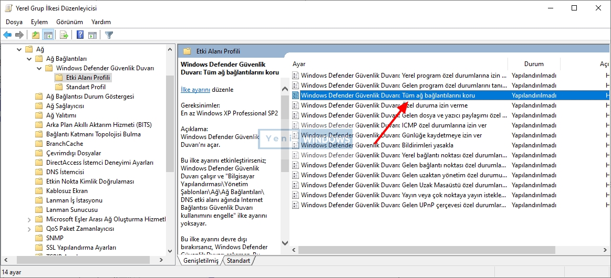This screenshot has width=611, height=278.
Task: Click the Export List toolbar icon
Action: [64, 35]
